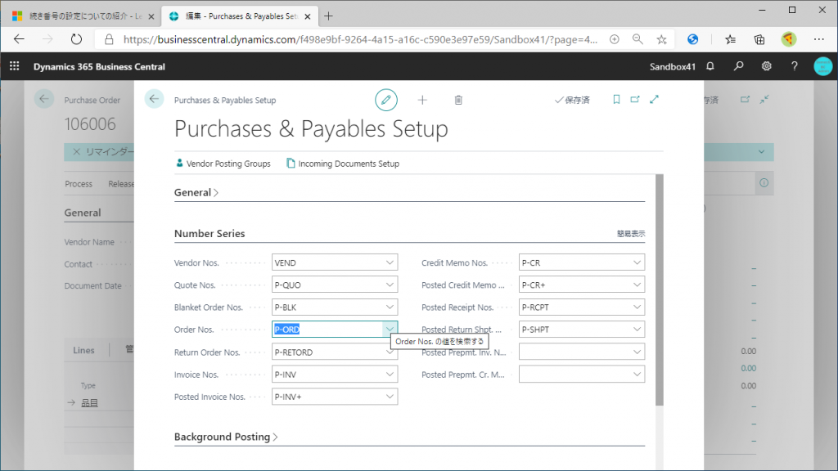This screenshot has height=471, width=838.
Task: Open the Posted Prepmt. Inv. Nos. dropdown
Action: pyautogui.click(x=637, y=352)
